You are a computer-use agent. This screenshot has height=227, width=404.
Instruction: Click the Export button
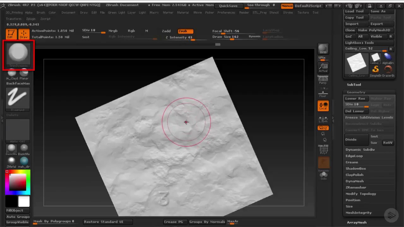(x=382, y=24)
